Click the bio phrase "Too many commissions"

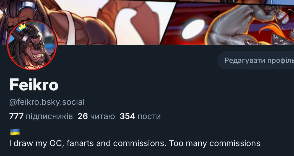coord(215,143)
